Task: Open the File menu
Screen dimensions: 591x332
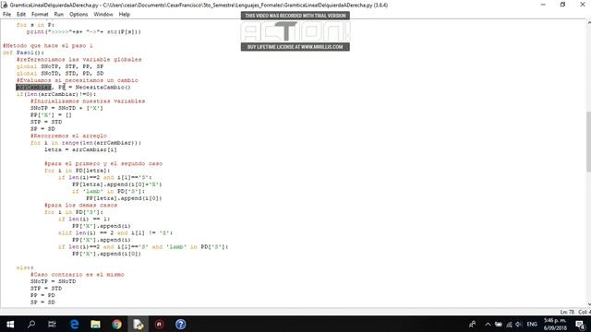Action: click(x=6, y=15)
